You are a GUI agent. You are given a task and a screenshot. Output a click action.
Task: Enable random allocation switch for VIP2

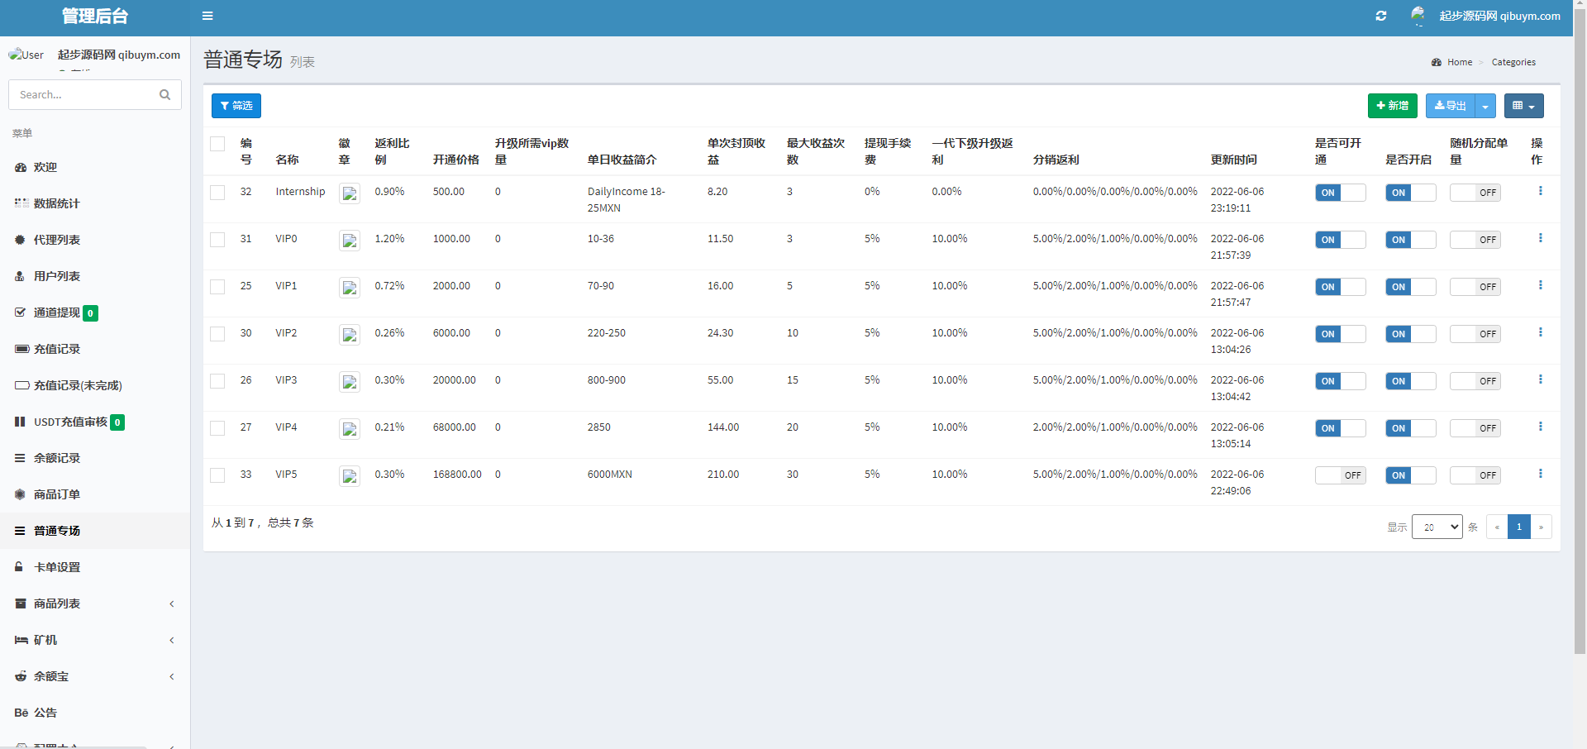tap(1475, 334)
